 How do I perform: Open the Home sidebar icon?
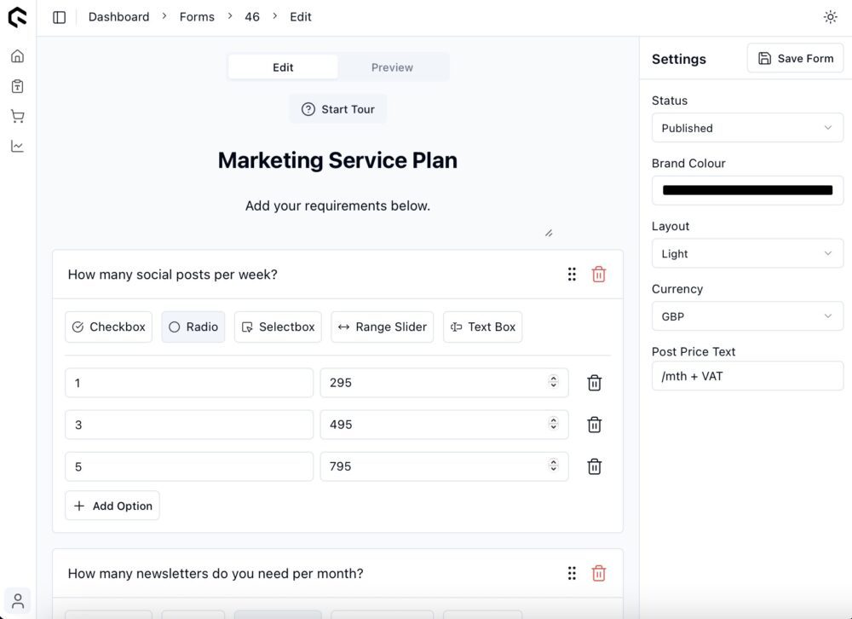pyautogui.click(x=17, y=56)
